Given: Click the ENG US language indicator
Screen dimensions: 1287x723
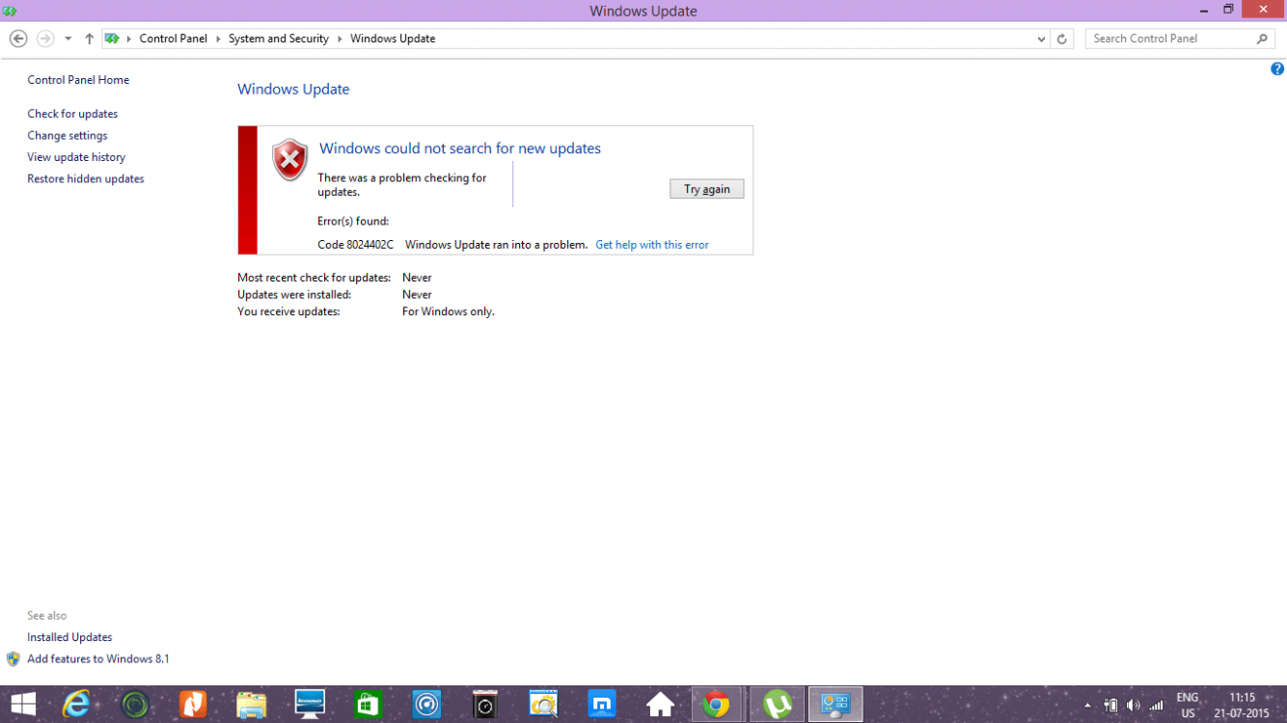Looking at the screenshot, I should [x=1188, y=706].
